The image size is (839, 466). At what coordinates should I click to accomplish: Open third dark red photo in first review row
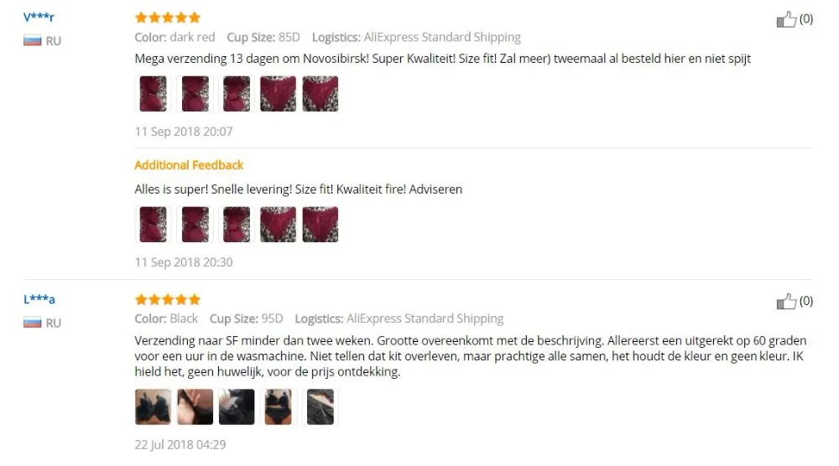click(237, 94)
